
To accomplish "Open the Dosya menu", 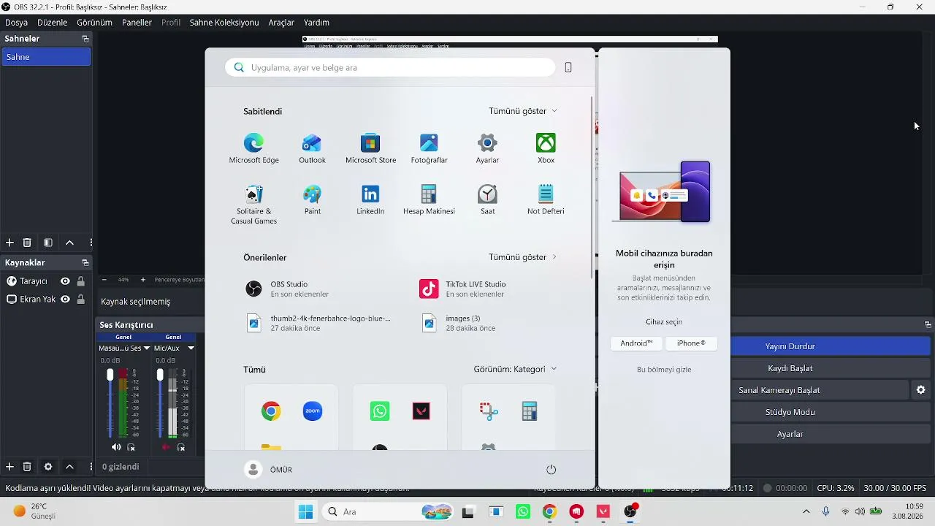I will point(16,23).
